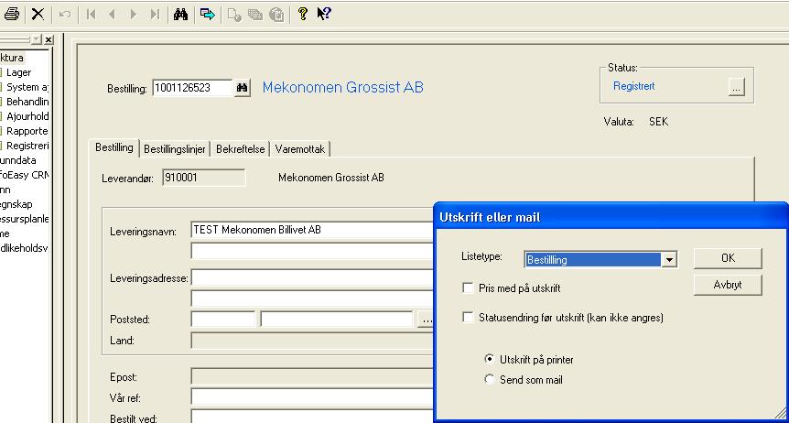The width and height of the screenshot is (789, 423).
Task: Select Utskrift på printer radio option
Action: pyautogui.click(x=489, y=359)
